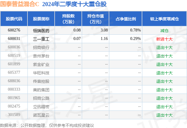Image resolution: width=187 pixels, height=128 pixels.
Task: Select stock name 华旺科技
Action: [x=41, y=73]
